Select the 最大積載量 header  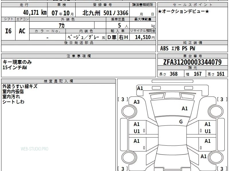(x=143, y=19)
